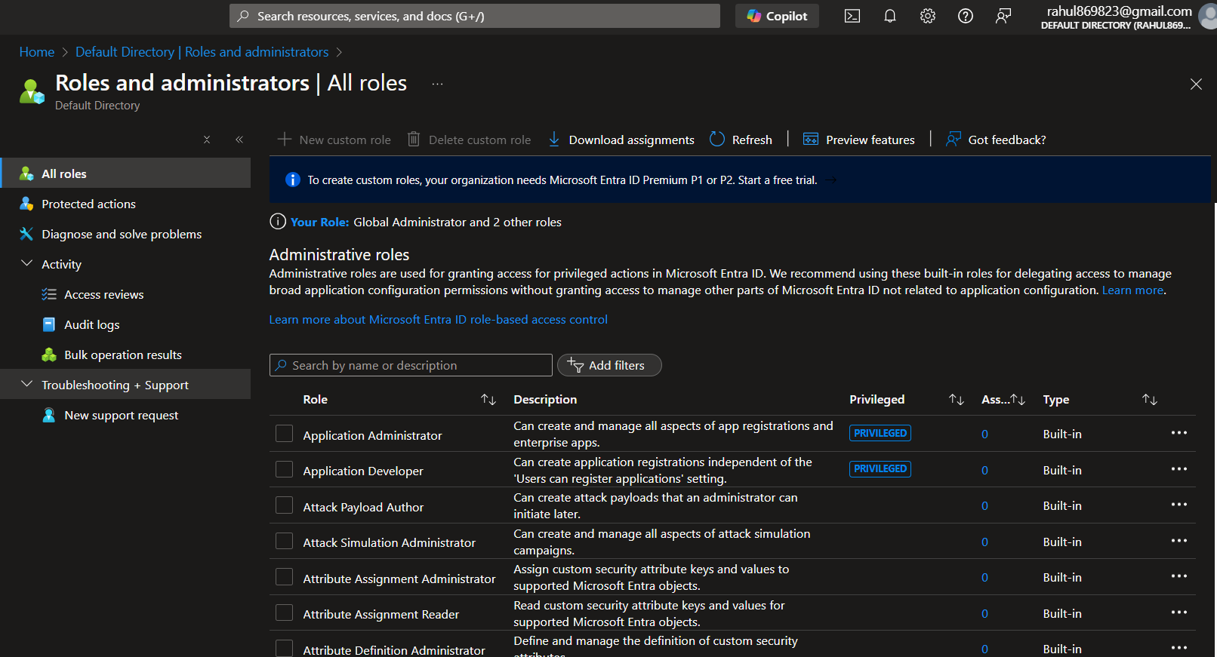Open more options for Attribute Assignment Administrator row

(x=1179, y=576)
